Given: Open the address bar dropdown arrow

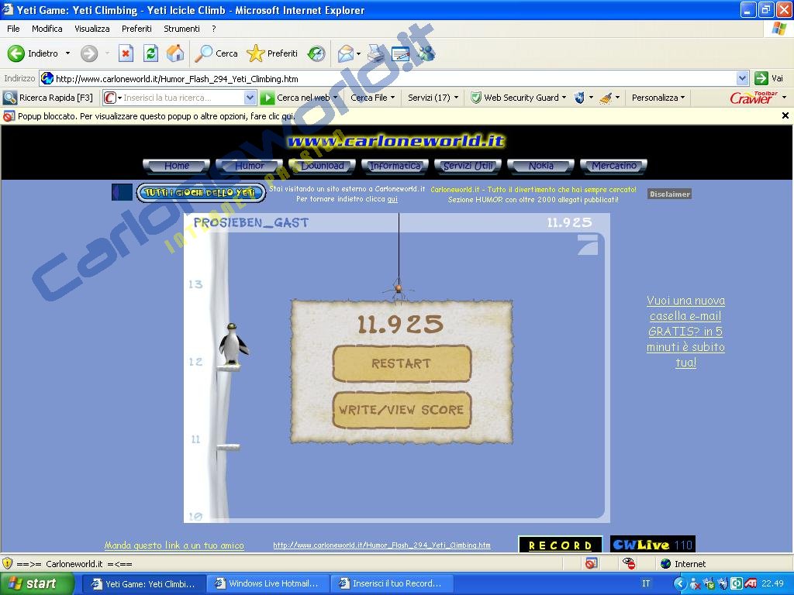Looking at the screenshot, I should point(742,78).
